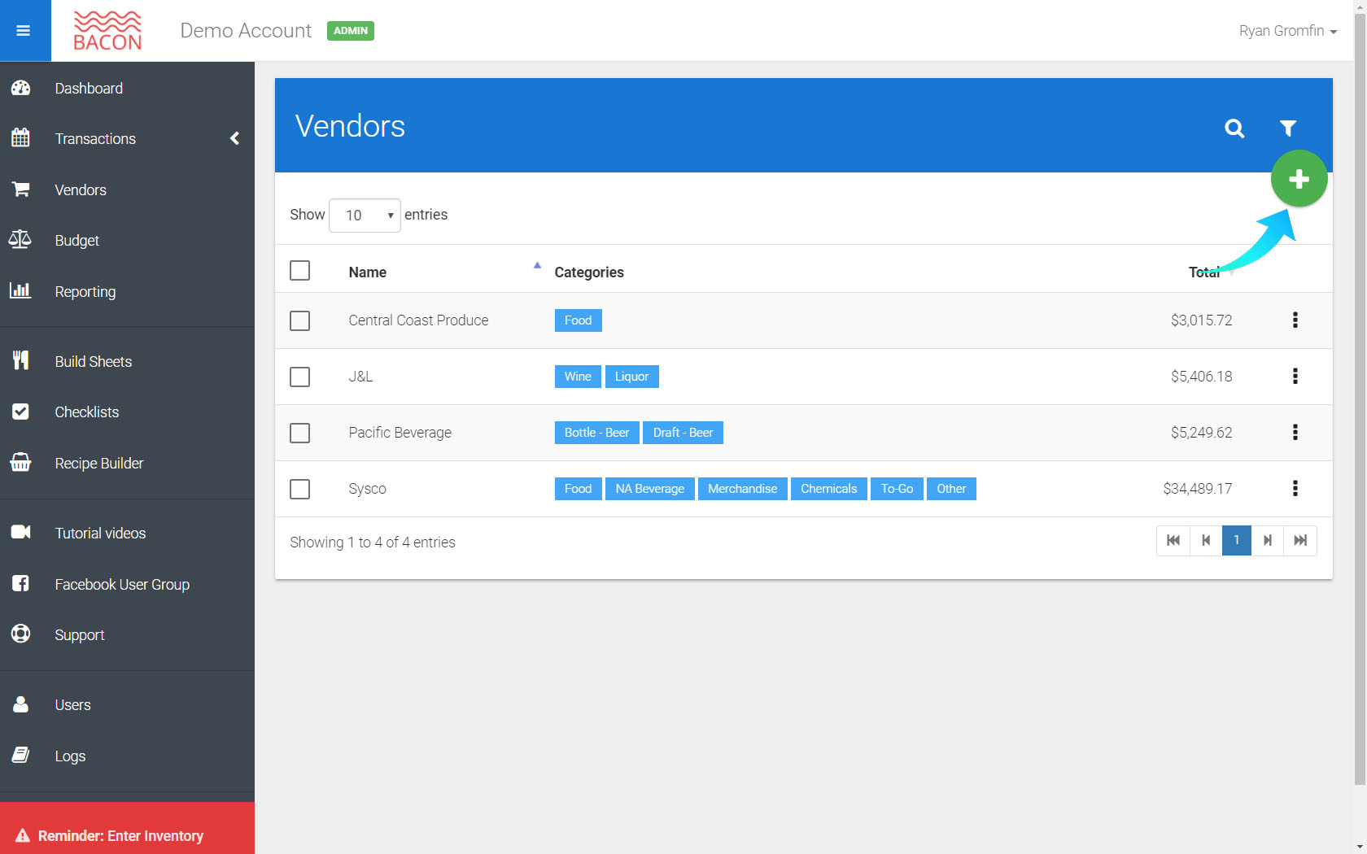Open Dashboard in sidebar
This screenshot has height=854, width=1367.
[x=89, y=88]
